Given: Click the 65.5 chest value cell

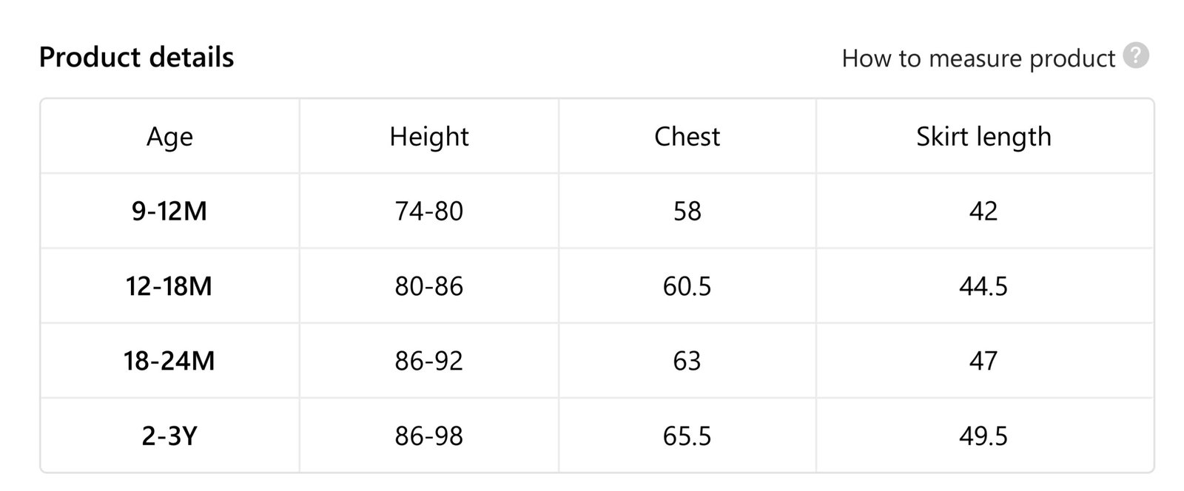Looking at the screenshot, I should tap(687, 436).
